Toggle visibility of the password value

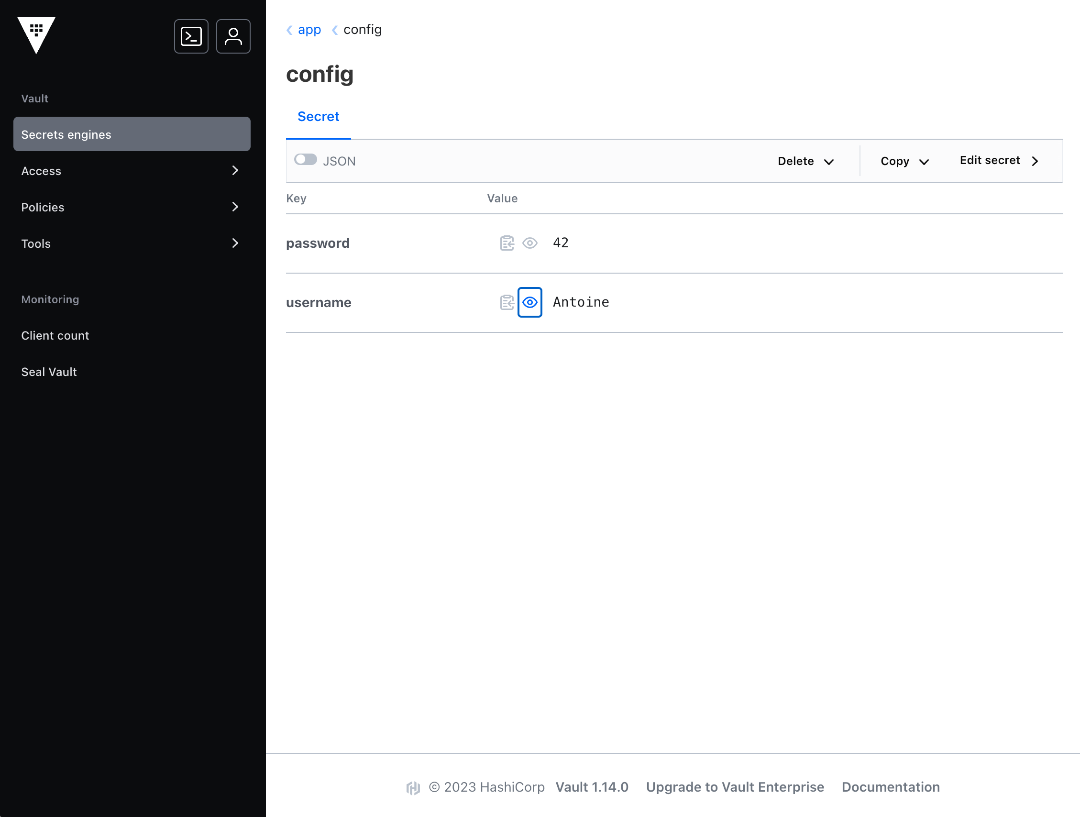click(530, 243)
